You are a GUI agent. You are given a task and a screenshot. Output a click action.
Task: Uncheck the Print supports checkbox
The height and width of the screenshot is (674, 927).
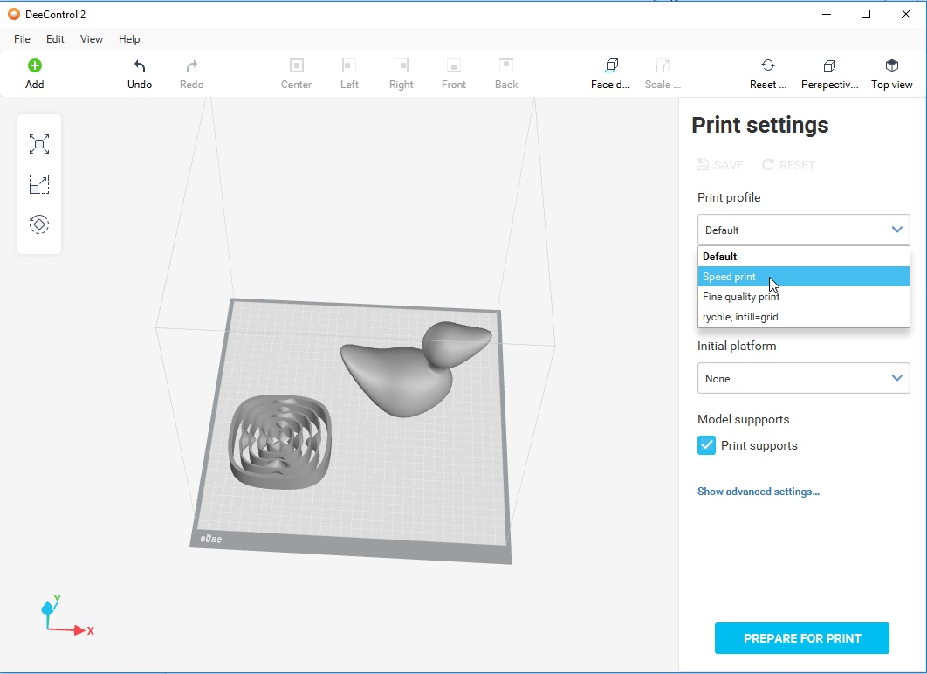click(x=707, y=445)
